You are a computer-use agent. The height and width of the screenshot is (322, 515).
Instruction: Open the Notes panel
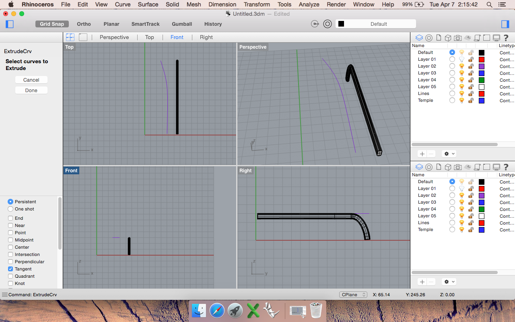click(x=438, y=37)
